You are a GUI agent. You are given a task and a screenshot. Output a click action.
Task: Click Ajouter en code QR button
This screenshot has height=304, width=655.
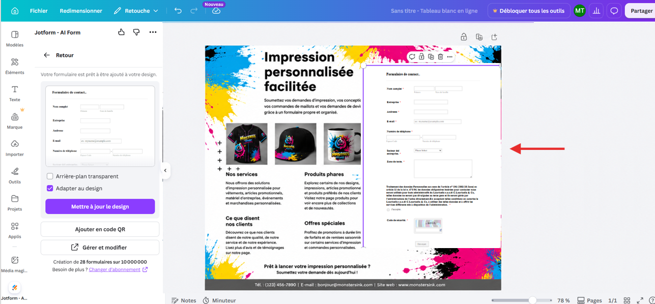100,229
